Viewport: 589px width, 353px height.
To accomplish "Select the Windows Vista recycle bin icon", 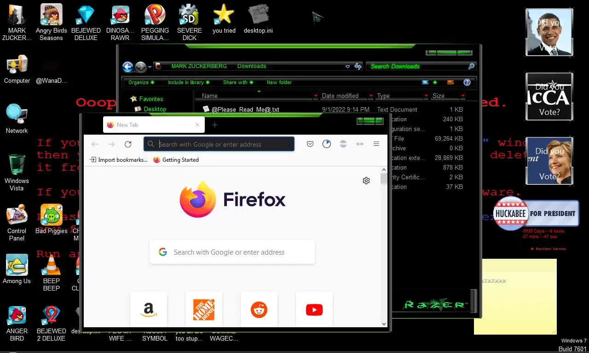I will [x=17, y=172].
